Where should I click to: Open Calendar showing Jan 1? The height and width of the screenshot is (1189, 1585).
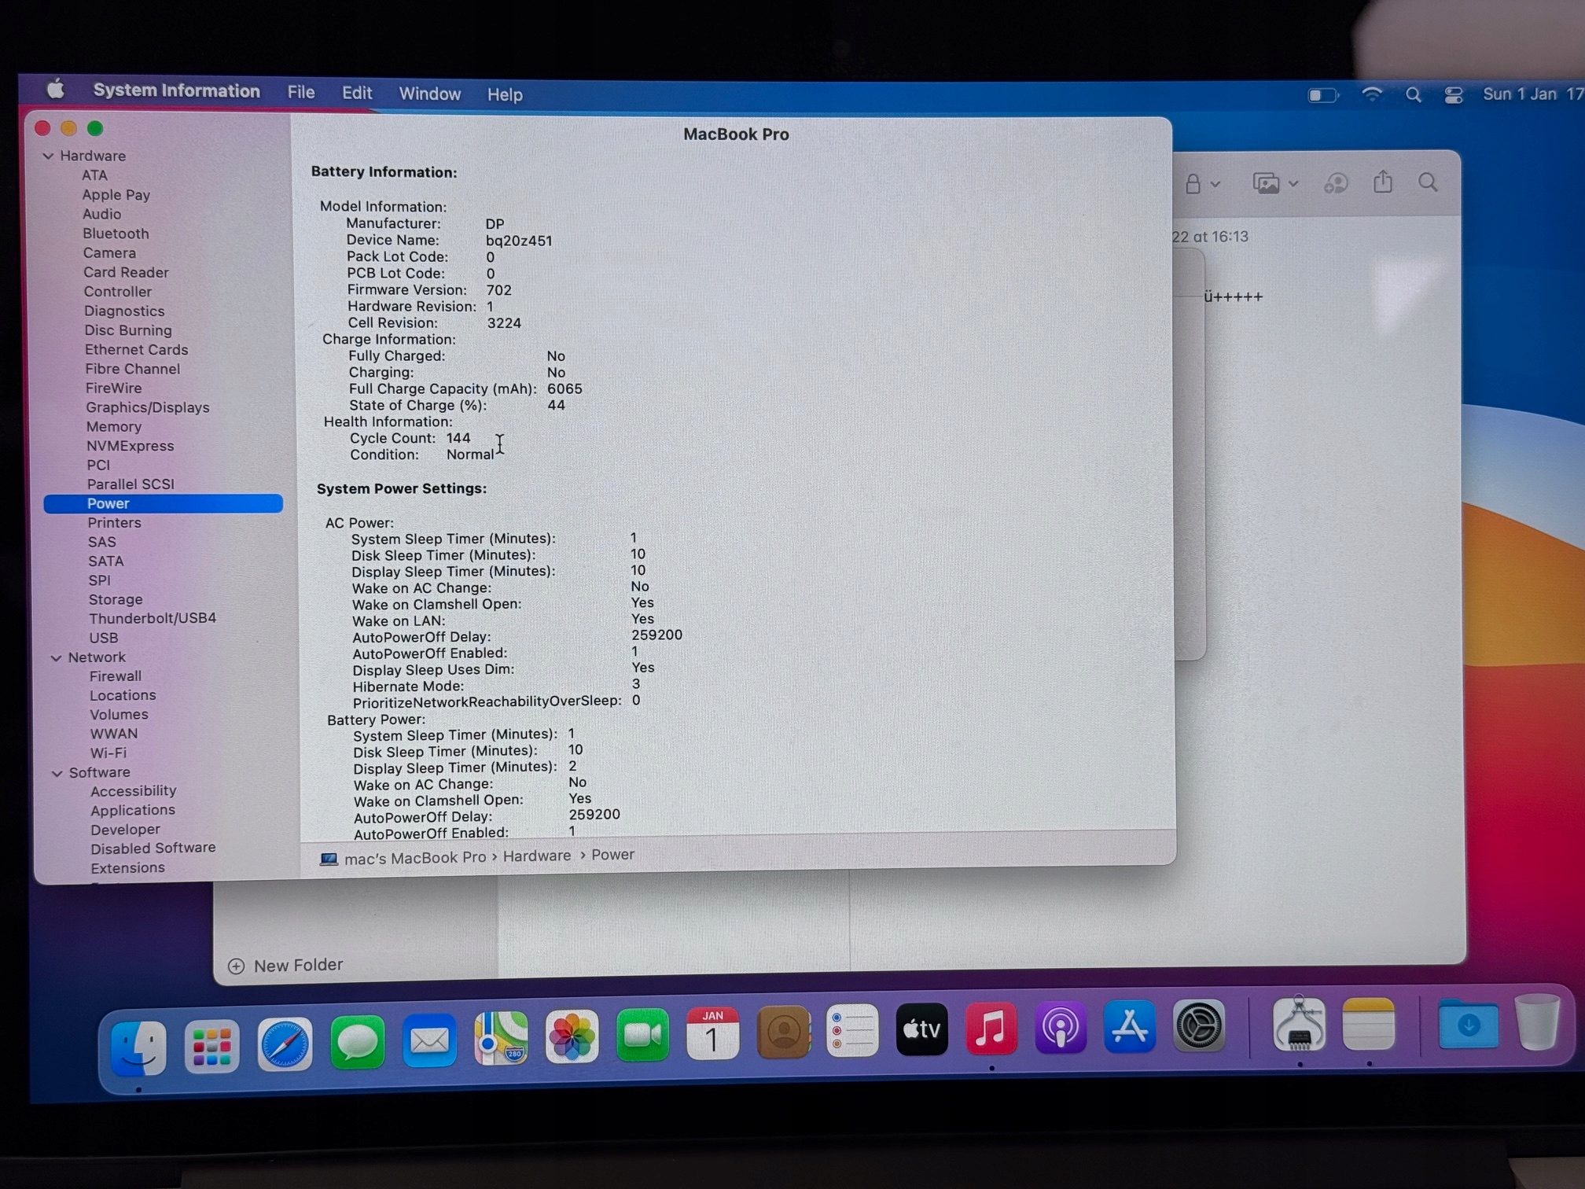[x=712, y=1033]
